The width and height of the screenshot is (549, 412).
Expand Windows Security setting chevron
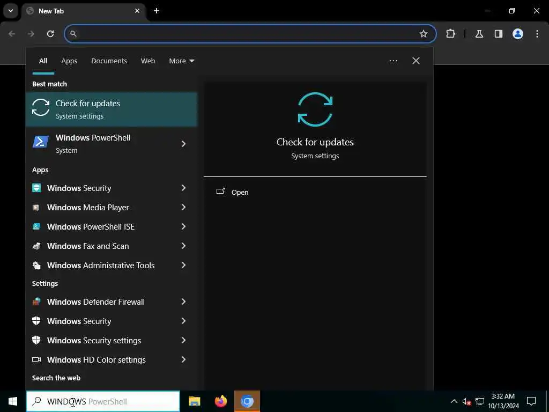tap(183, 321)
